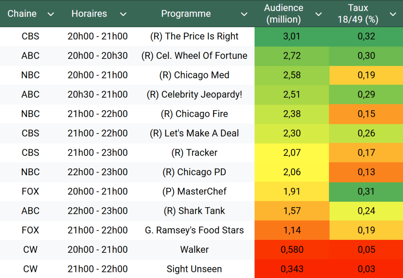Select the Horaires header text

pyautogui.click(x=89, y=14)
